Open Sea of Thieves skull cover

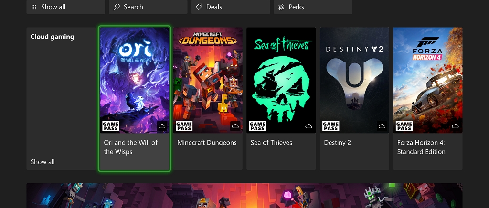[281, 80]
